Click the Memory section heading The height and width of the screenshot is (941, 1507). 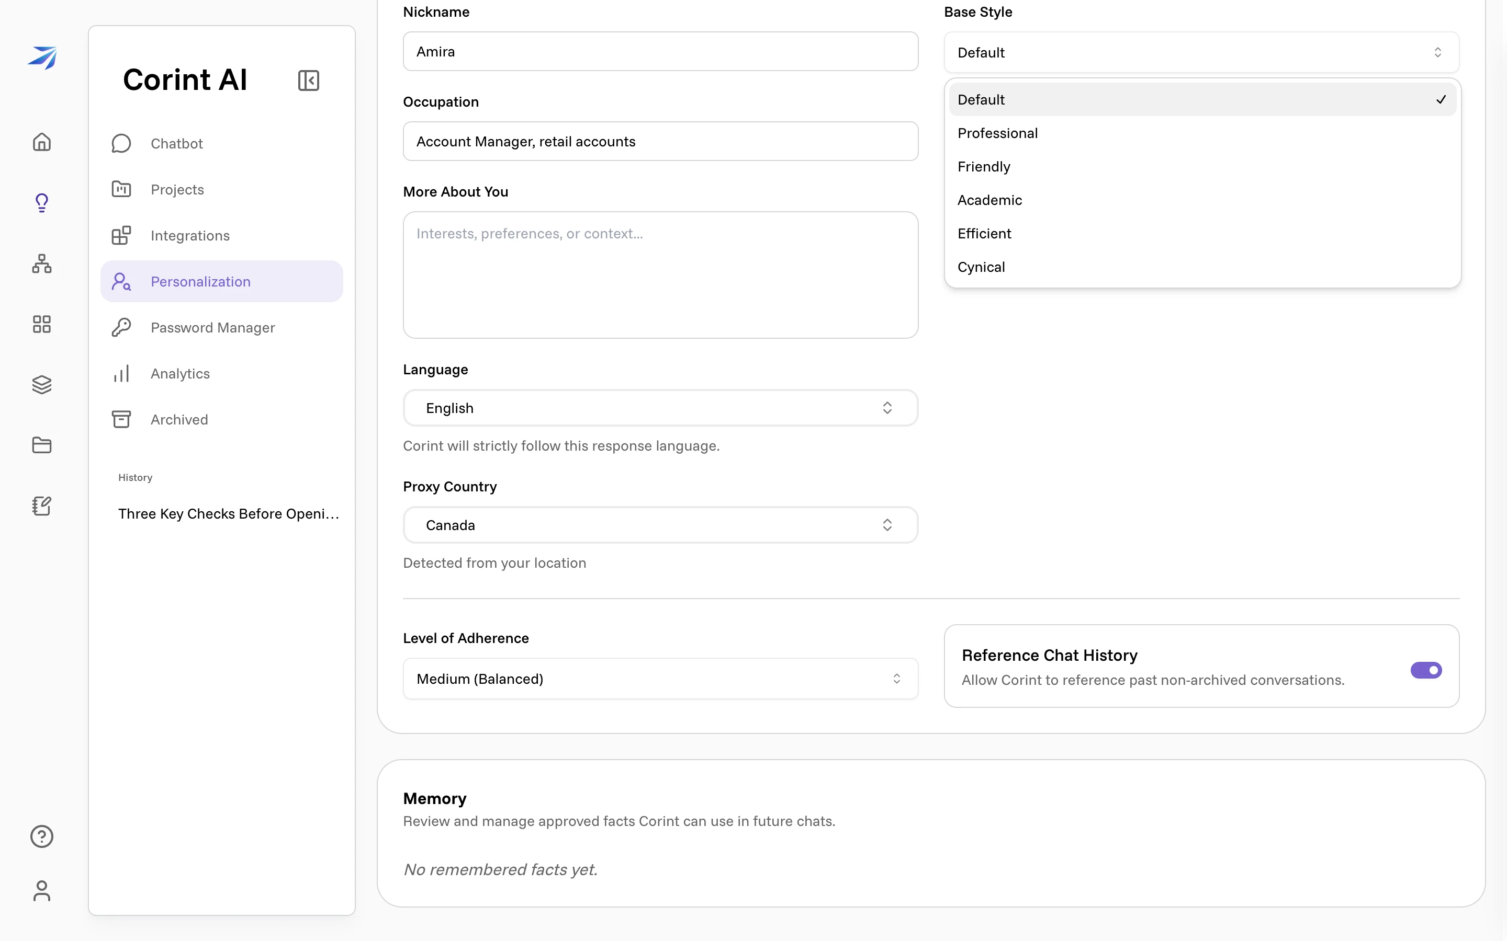(x=435, y=798)
